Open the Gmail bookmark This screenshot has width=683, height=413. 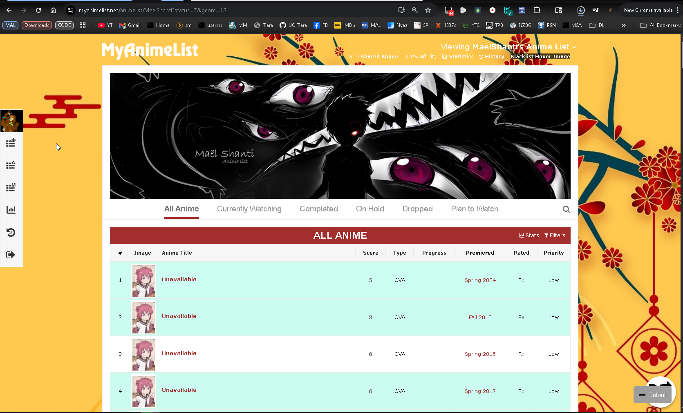coord(130,25)
